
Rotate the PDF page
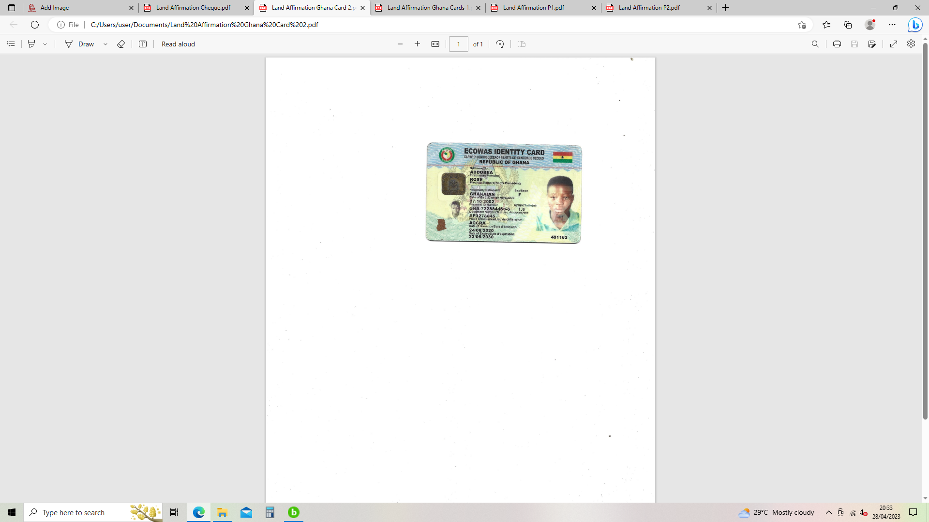(x=500, y=44)
